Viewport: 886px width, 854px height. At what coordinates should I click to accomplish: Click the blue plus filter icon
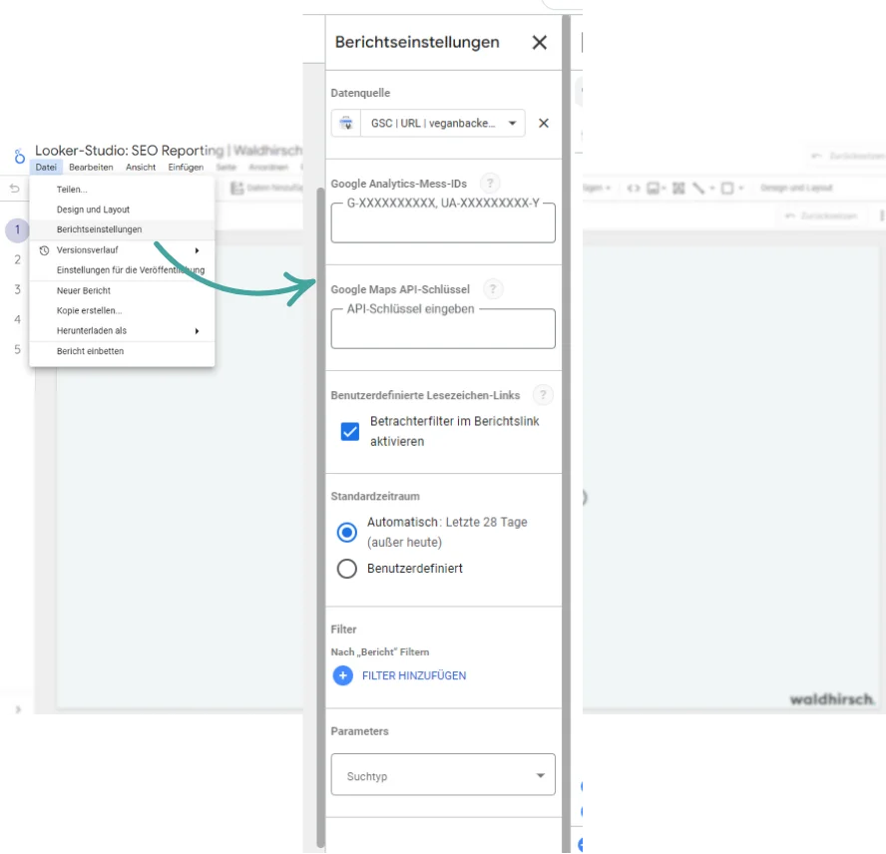pyautogui.click(x=343, y=675)
